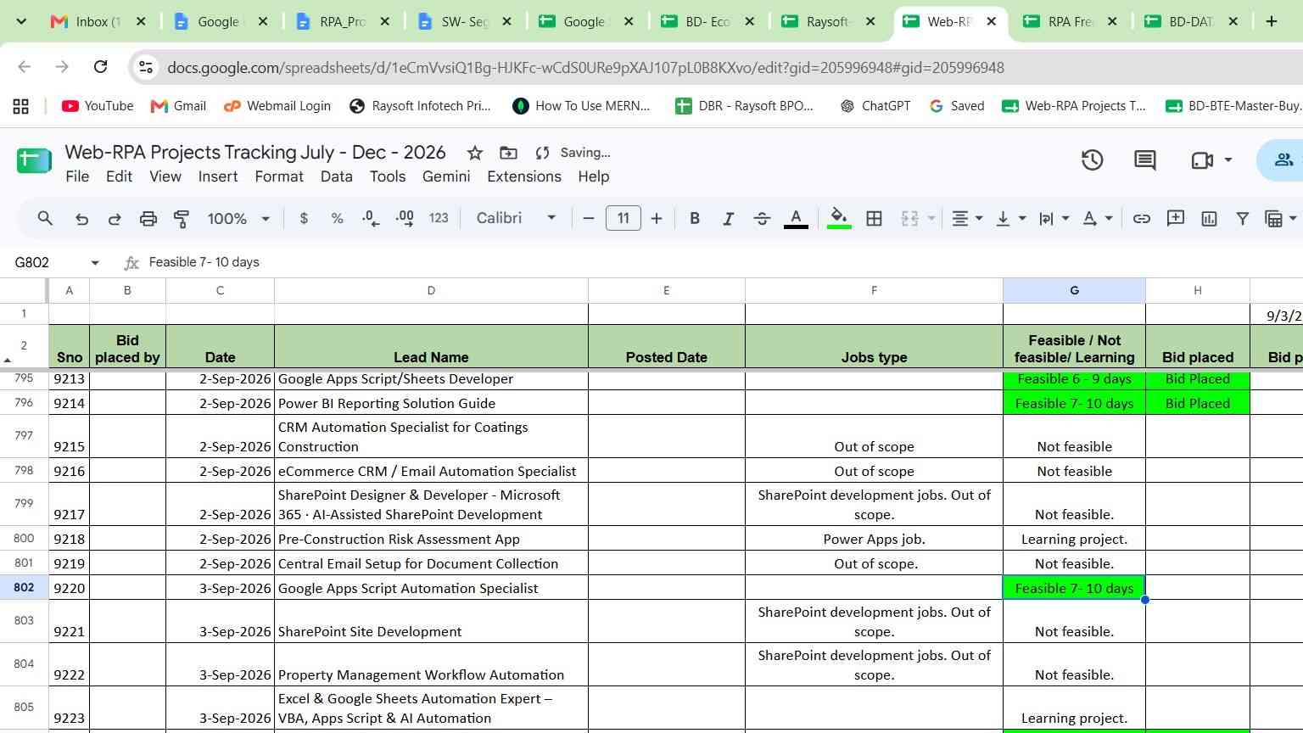1303x733 pixels.
Task: Switch to the RPA Fre browser tab
Action: tap(1071, 21)
